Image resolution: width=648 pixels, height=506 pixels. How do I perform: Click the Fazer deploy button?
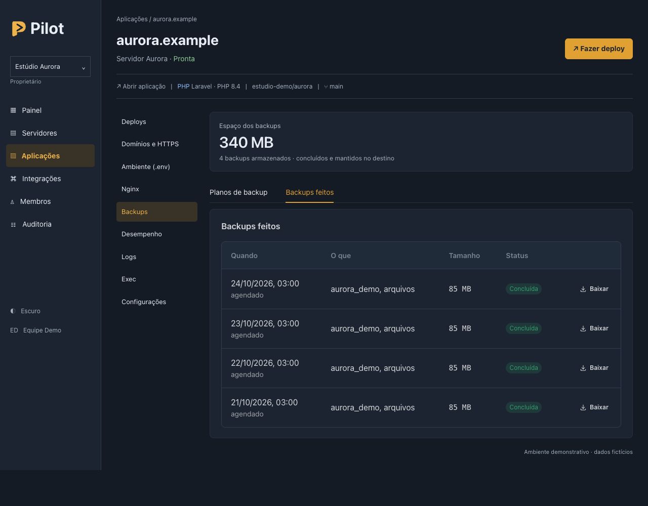point(599,49)
